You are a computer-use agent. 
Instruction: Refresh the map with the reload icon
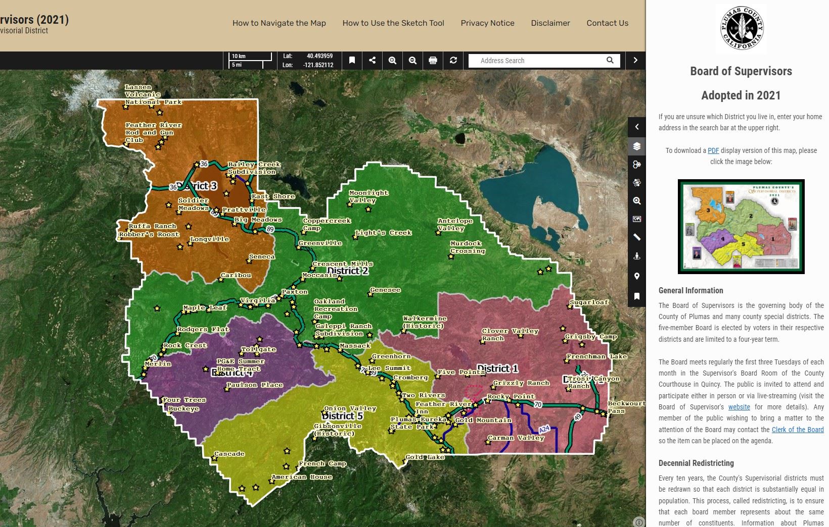tap(453, 61)
